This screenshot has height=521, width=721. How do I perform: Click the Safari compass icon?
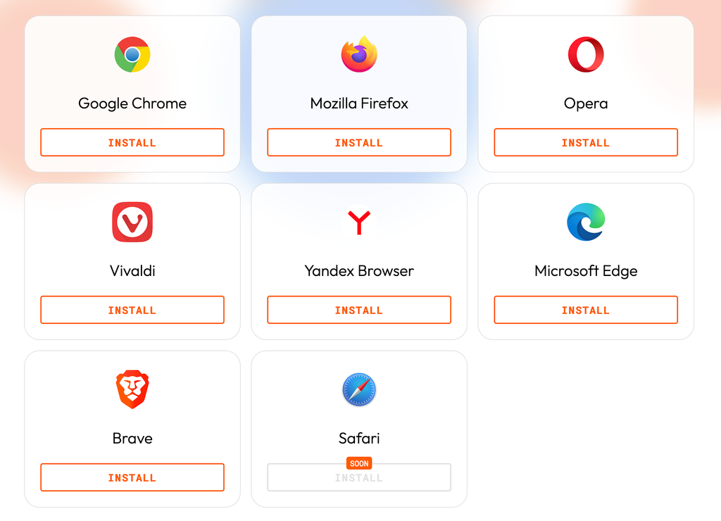359,389
